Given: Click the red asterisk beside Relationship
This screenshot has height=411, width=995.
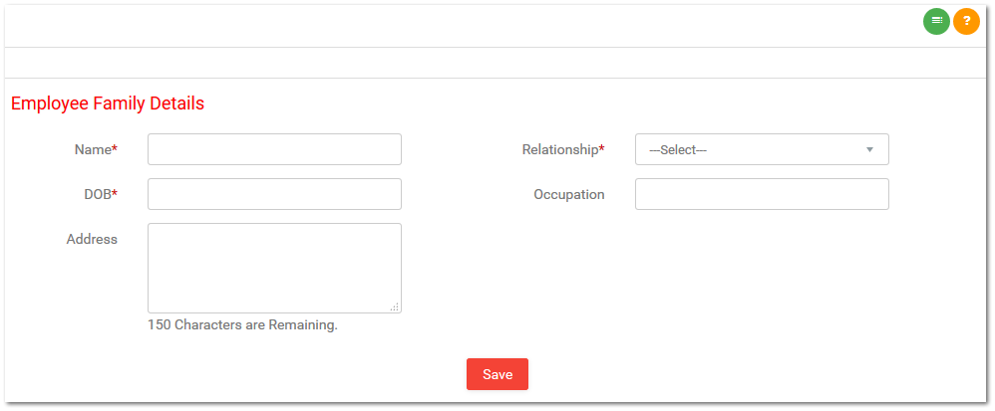Looking at the screenshot, I should tap(602, 148).
